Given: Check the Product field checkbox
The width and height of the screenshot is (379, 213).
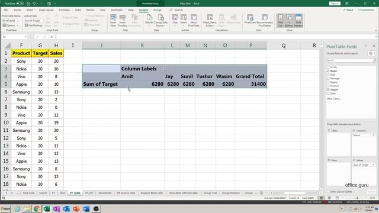Looking at the screenshot, I should [x=328, y=86].
